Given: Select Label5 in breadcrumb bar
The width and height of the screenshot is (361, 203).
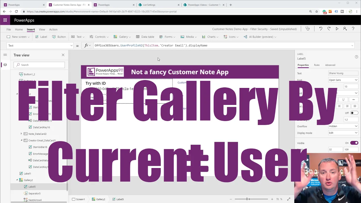Looking at the screenshot, I should click(118, 199).
